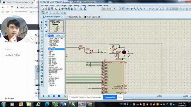Open the Edit menu
The image size is (191, 107).
pyautogui.click(x=47, y=6)
